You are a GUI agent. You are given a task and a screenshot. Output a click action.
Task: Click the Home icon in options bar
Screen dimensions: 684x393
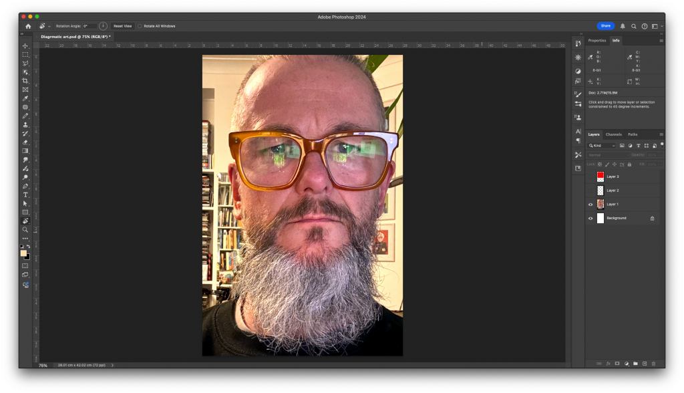[x=28, y=26]
